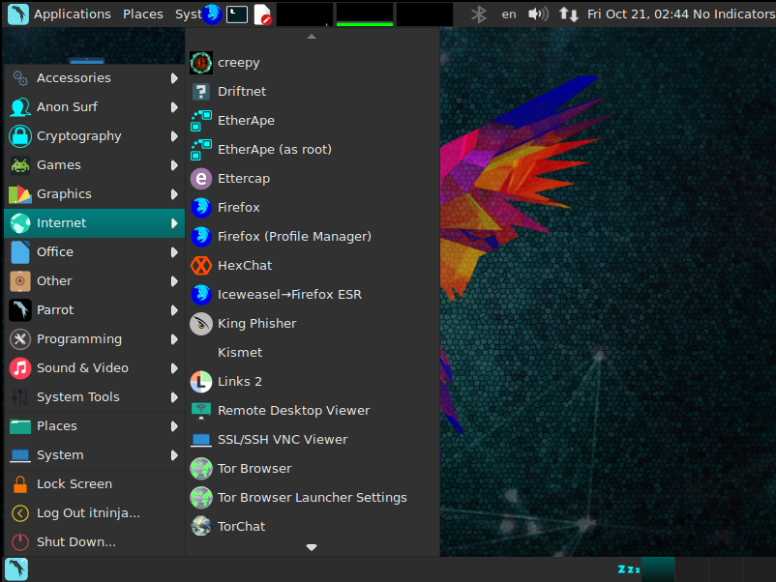Click the green system monitor graph applet
Viewport: 776px width, 582px height.
pyautogui.click(x=365, y=15)
